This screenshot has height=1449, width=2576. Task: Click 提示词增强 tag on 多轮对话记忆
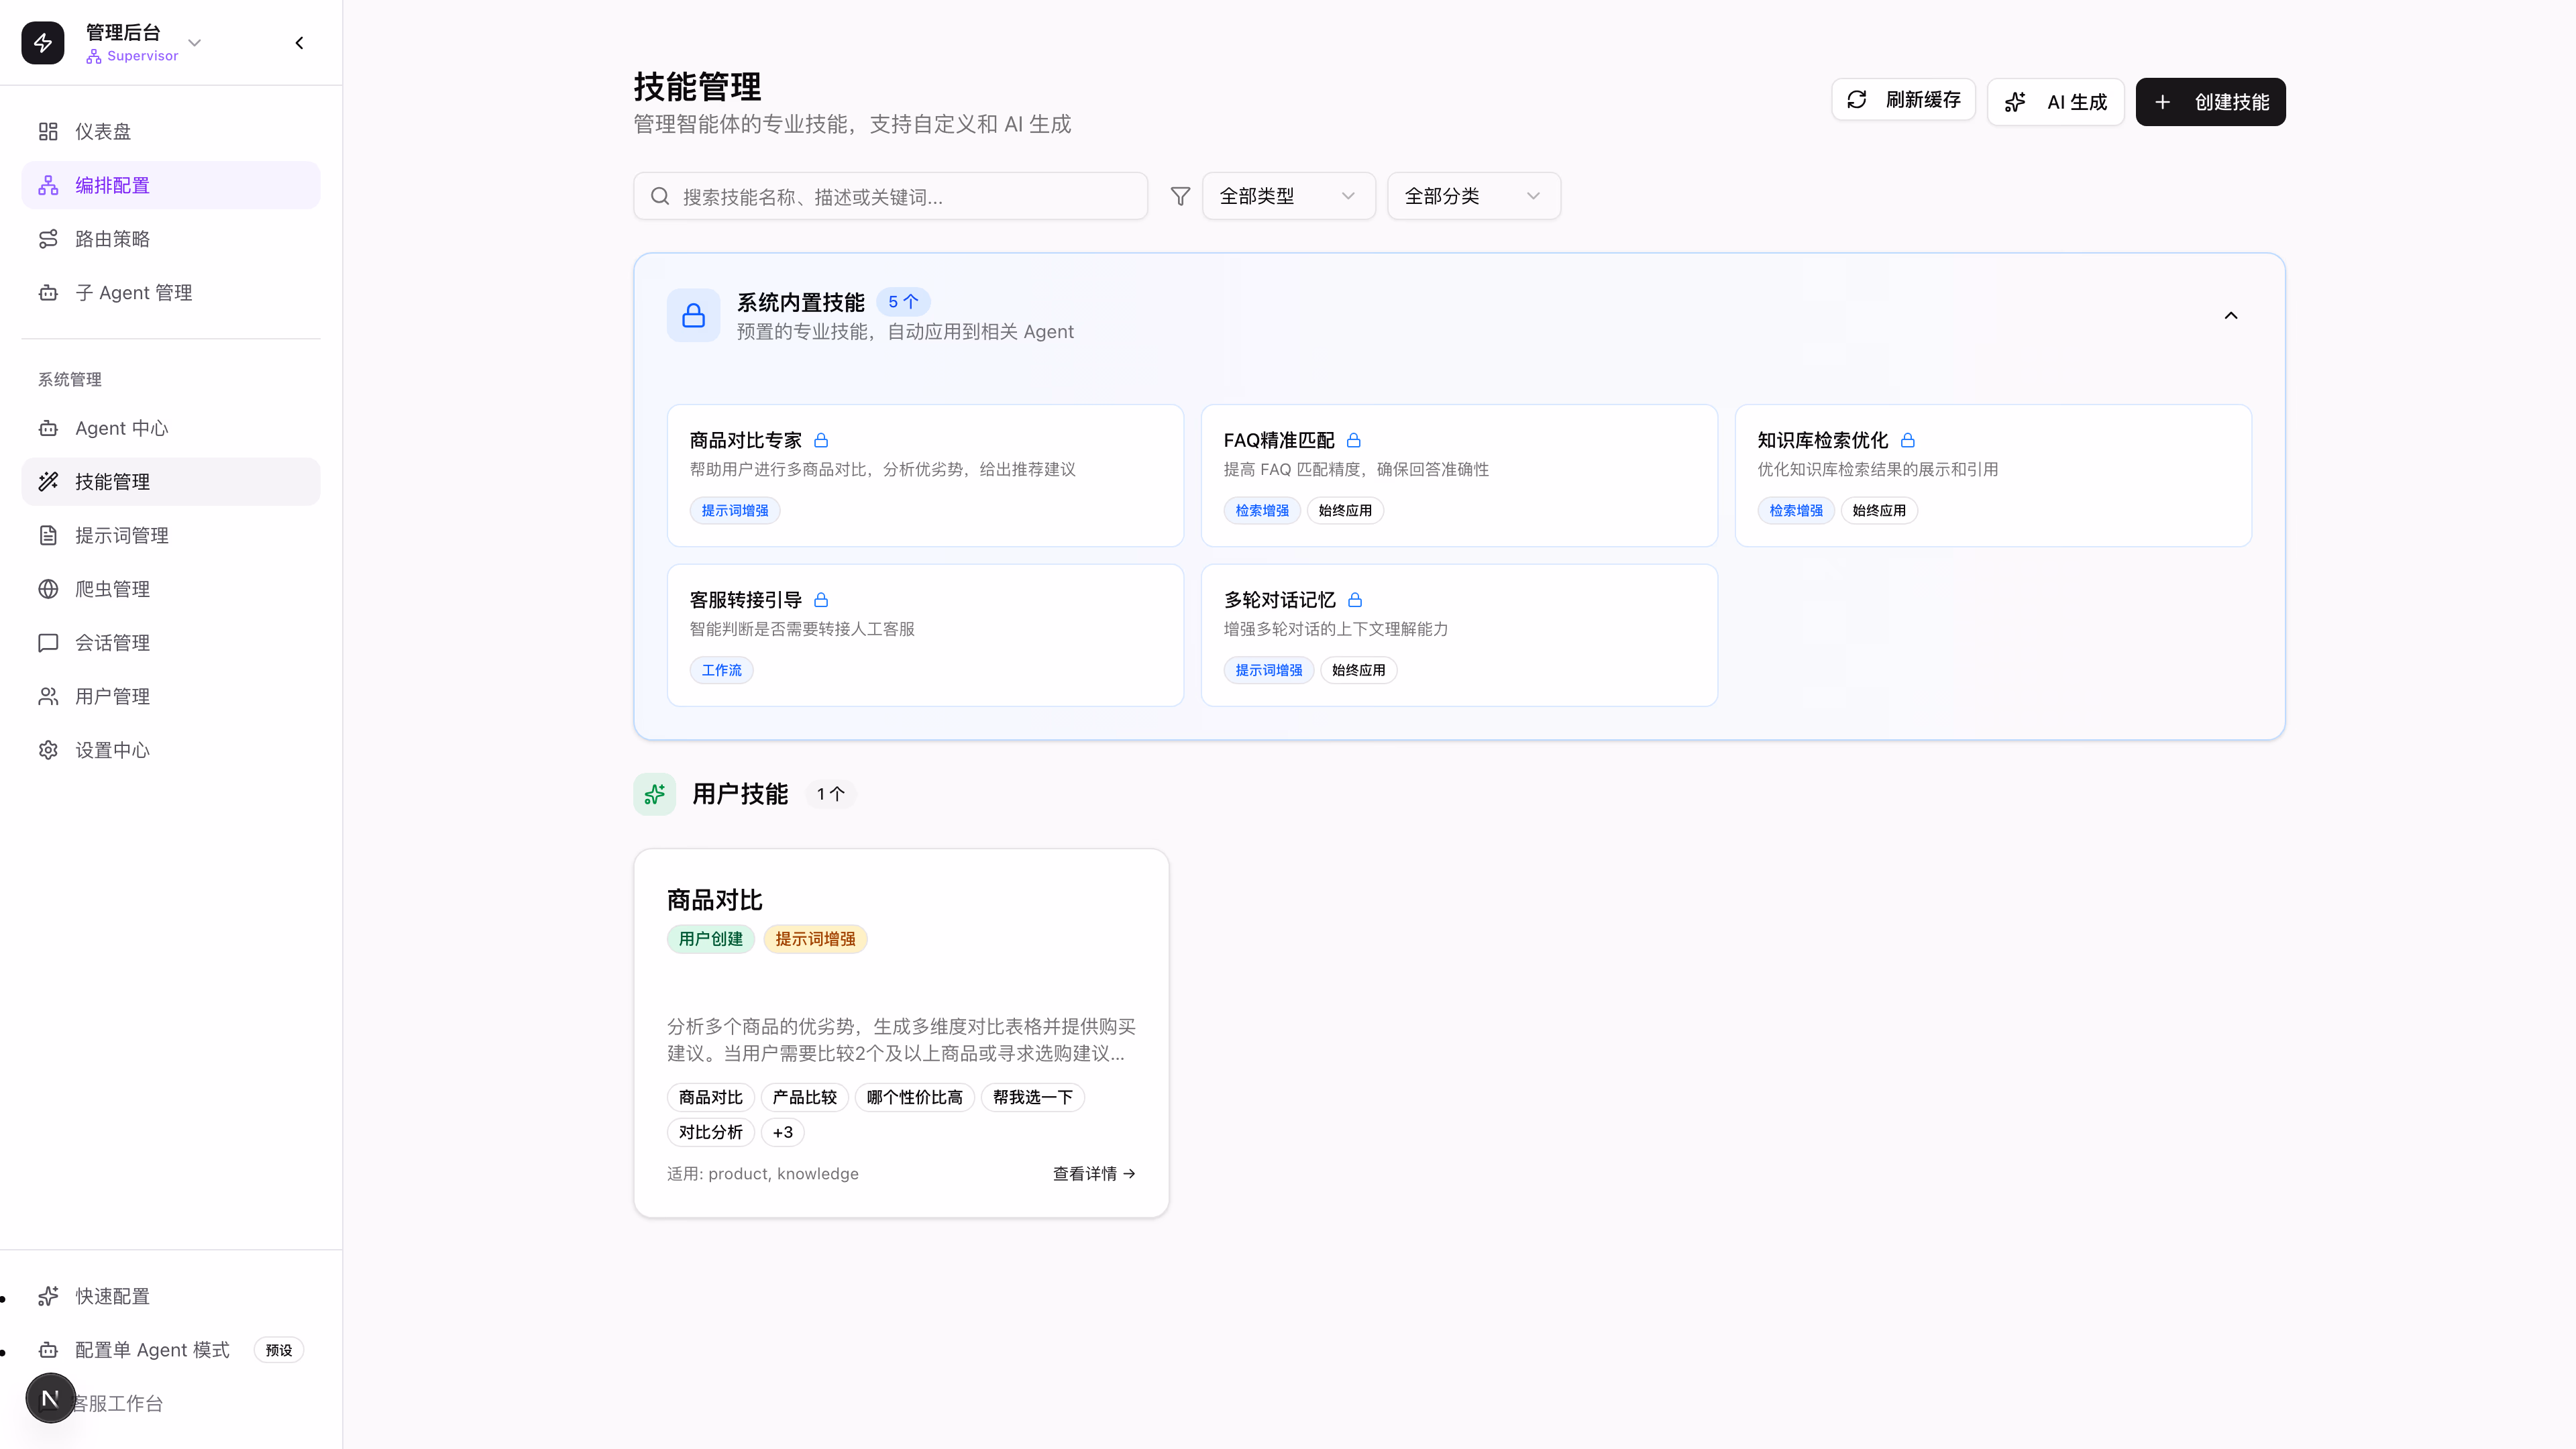[x=1269, y=670]
